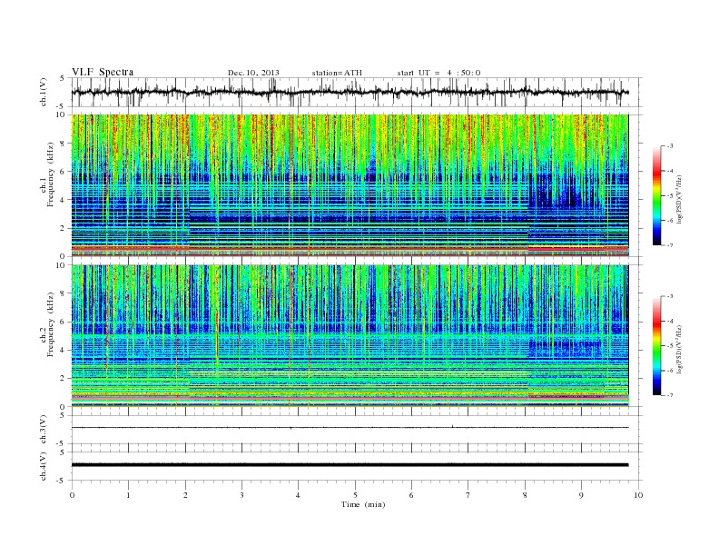Screen dimensions: 719x556
Task: Click the '5' tick on ch.1(V) axis
Action: [x=63, y=78]
